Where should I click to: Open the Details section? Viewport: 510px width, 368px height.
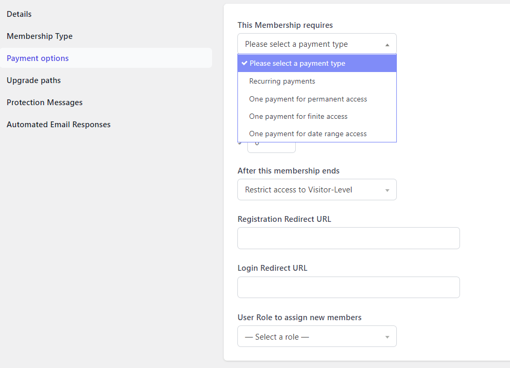click(19, 14)
